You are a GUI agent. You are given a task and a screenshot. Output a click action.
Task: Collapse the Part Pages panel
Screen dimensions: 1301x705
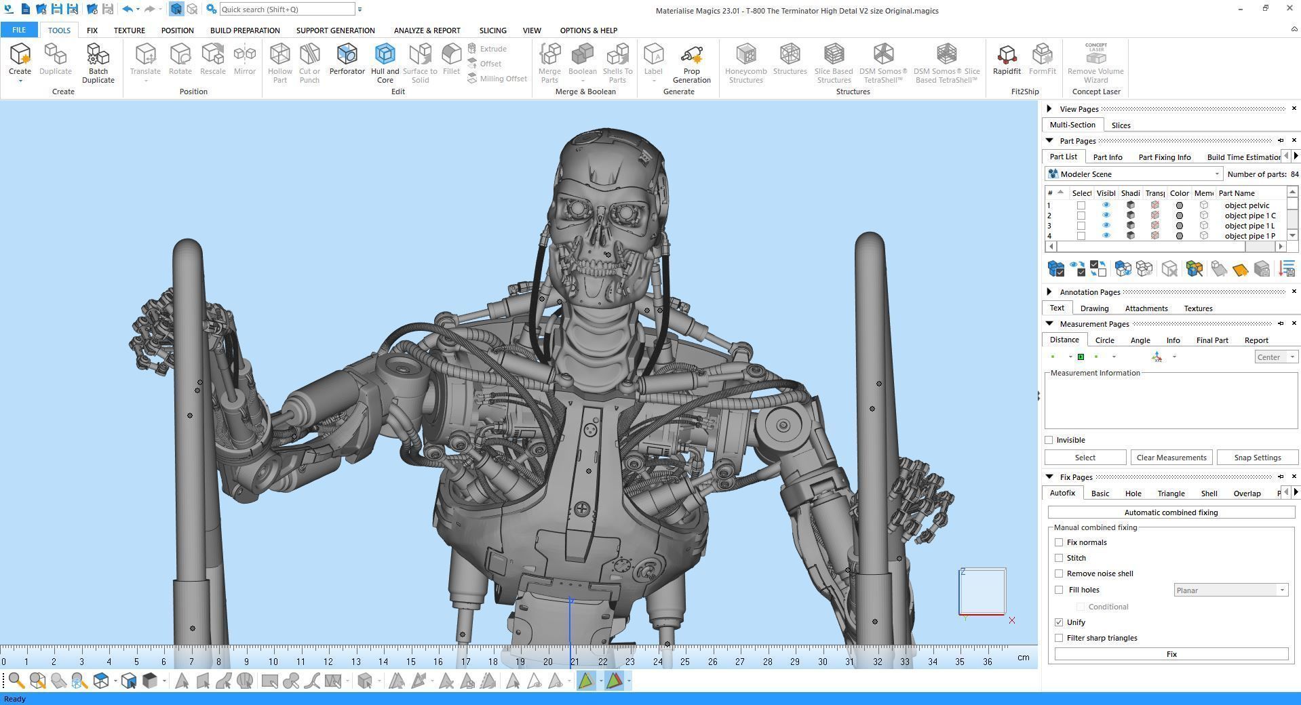point(1049,140)
